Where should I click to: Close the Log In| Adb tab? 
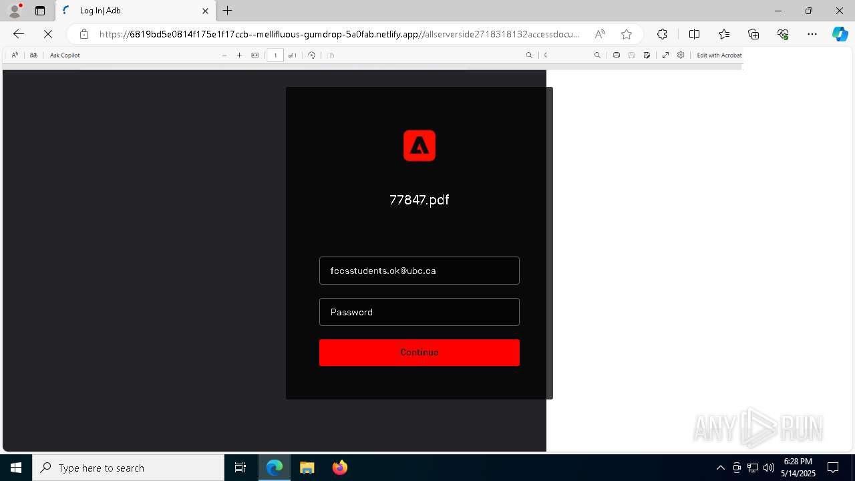tap(205, 11)
